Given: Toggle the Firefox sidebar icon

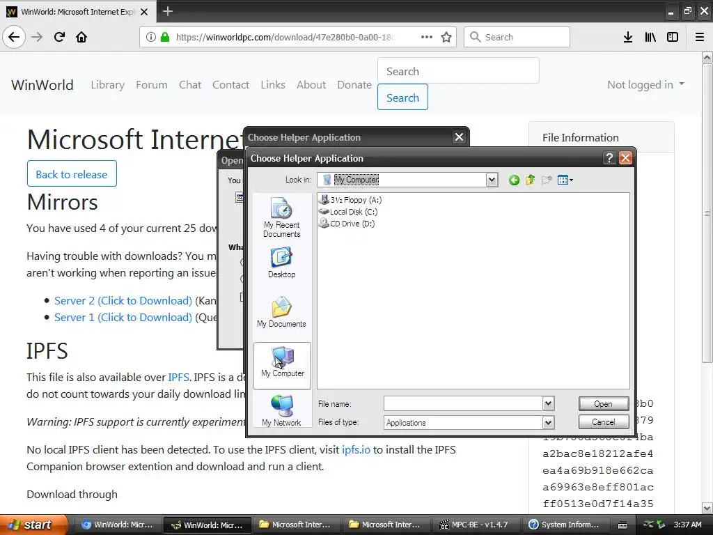Looking at the screenshot, I should tap(673, 37).
